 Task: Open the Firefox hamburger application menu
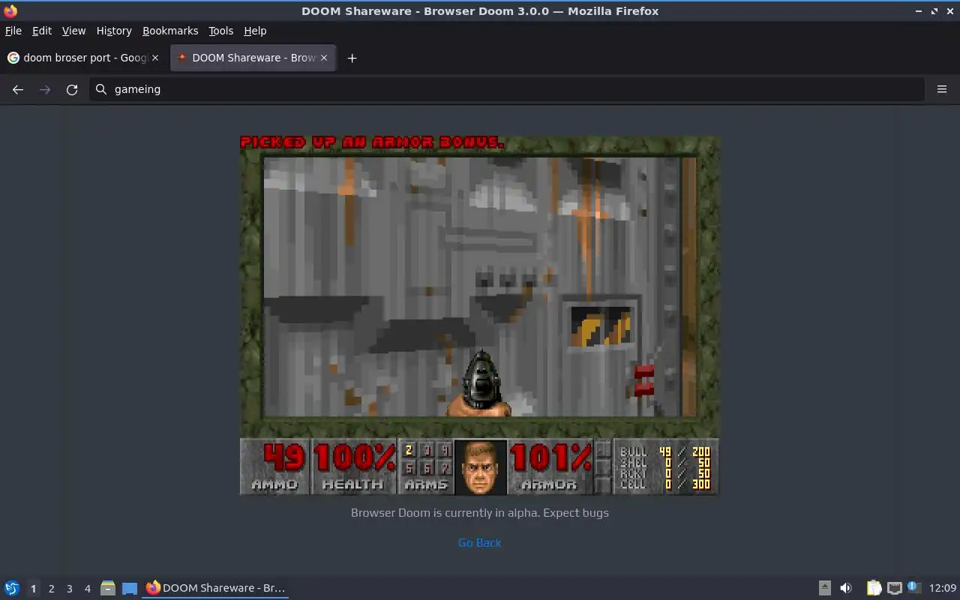tap(942, 89)
